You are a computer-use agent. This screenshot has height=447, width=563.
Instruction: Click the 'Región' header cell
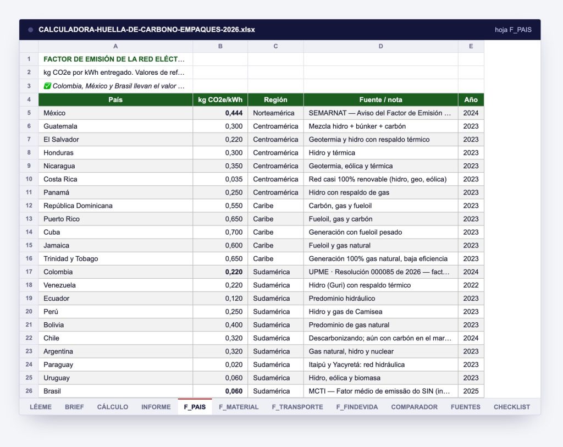click(x=275, y=100)
